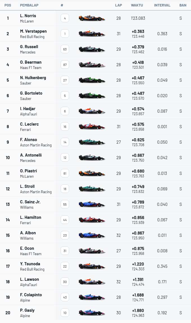Open driver name A. Antonelli
The image size is (191, 323).
tap(31, 155)
